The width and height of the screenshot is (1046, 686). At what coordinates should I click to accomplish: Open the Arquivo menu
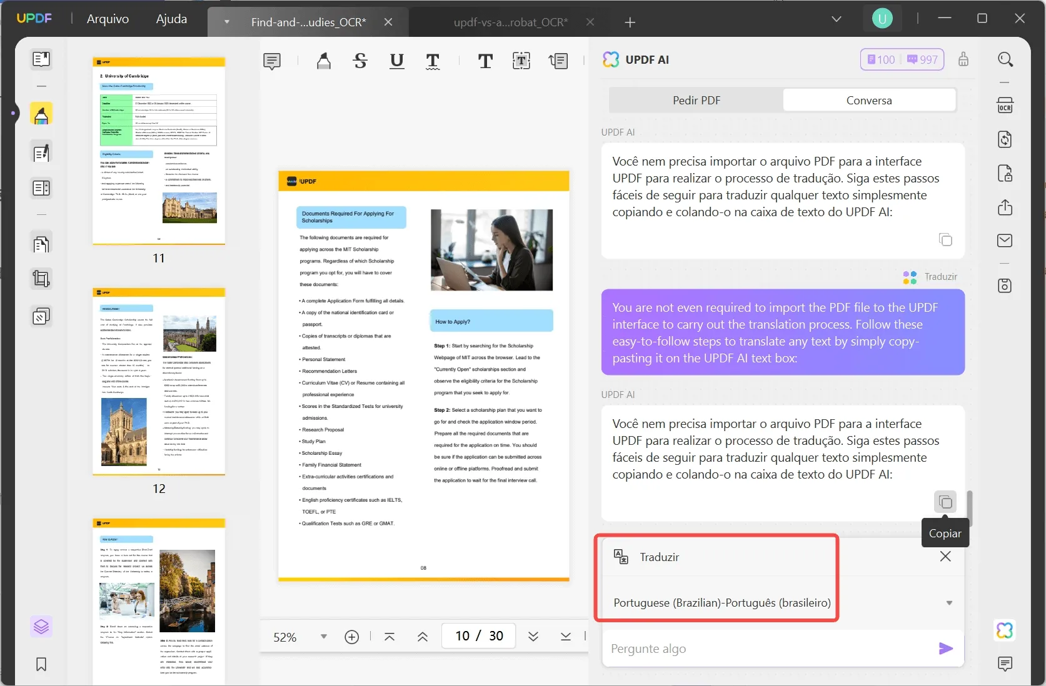pos(108,19)
